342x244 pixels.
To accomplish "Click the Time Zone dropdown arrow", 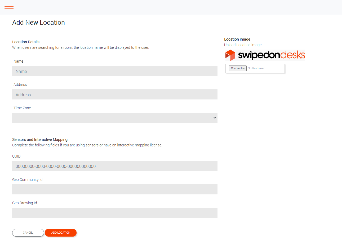I will point(215,118).
